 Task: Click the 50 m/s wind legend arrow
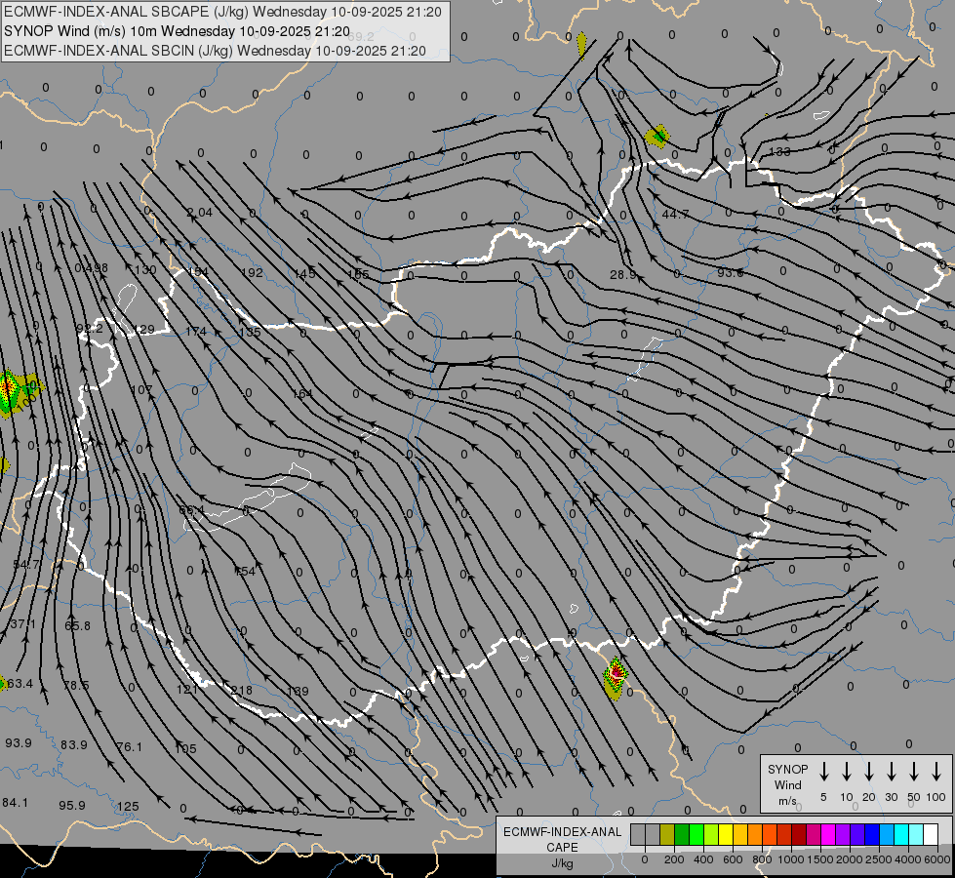(914, 772)
